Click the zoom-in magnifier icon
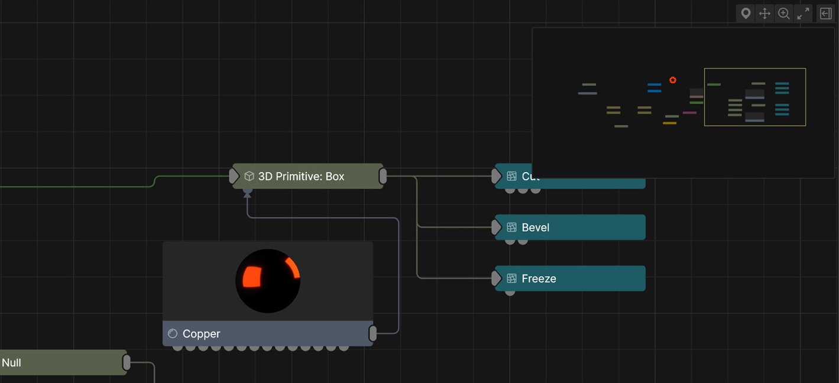Image resolution: width=839 pixels, height=383 pixels. click(784, 13)
